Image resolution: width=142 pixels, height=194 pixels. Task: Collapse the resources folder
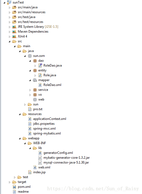[x=20, y=114]
